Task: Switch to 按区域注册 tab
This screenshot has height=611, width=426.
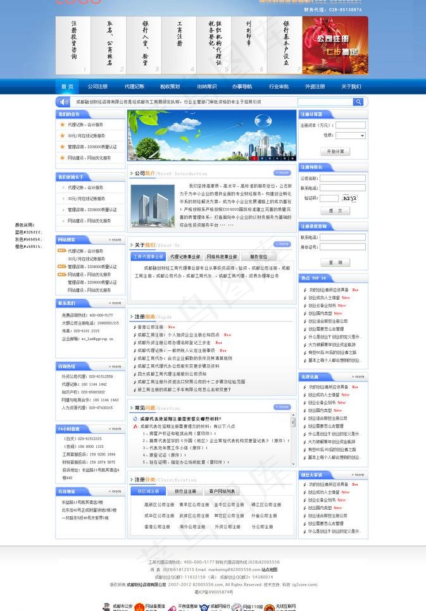Action: tap(148, 491)
